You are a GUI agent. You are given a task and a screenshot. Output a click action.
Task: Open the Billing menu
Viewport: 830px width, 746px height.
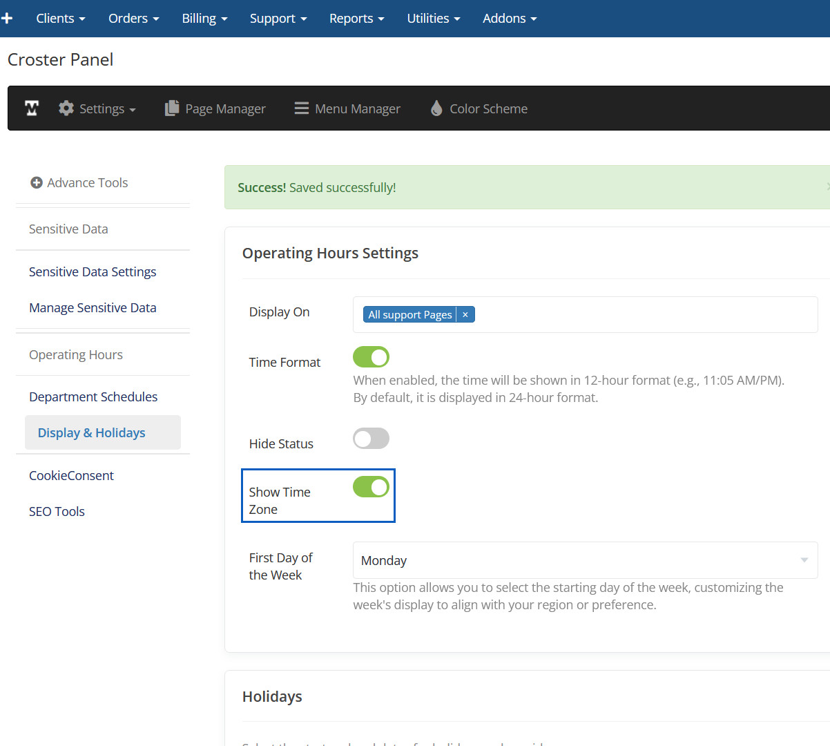204,19
